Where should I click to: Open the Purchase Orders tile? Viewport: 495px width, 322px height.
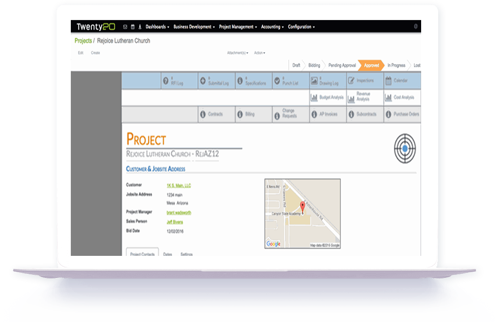(x=402, y=114)
